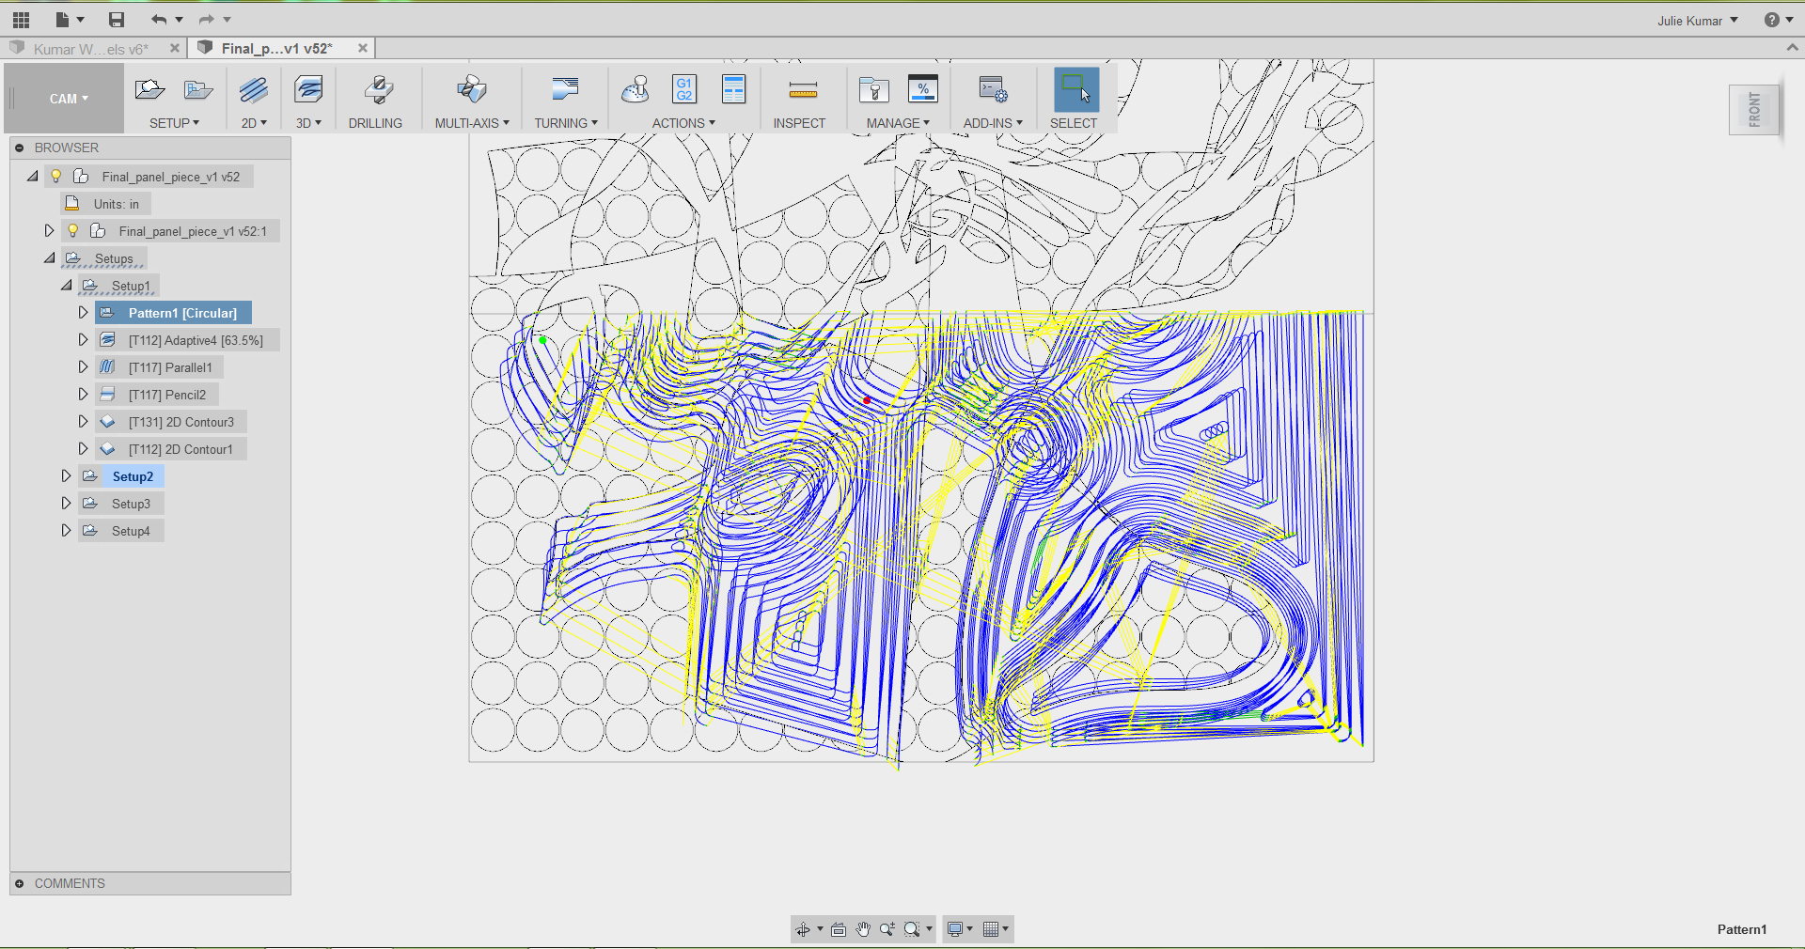Open the data panel grid icon
Image resolution: width=1805 pixels, height=949 pixels.
(21, 20)
